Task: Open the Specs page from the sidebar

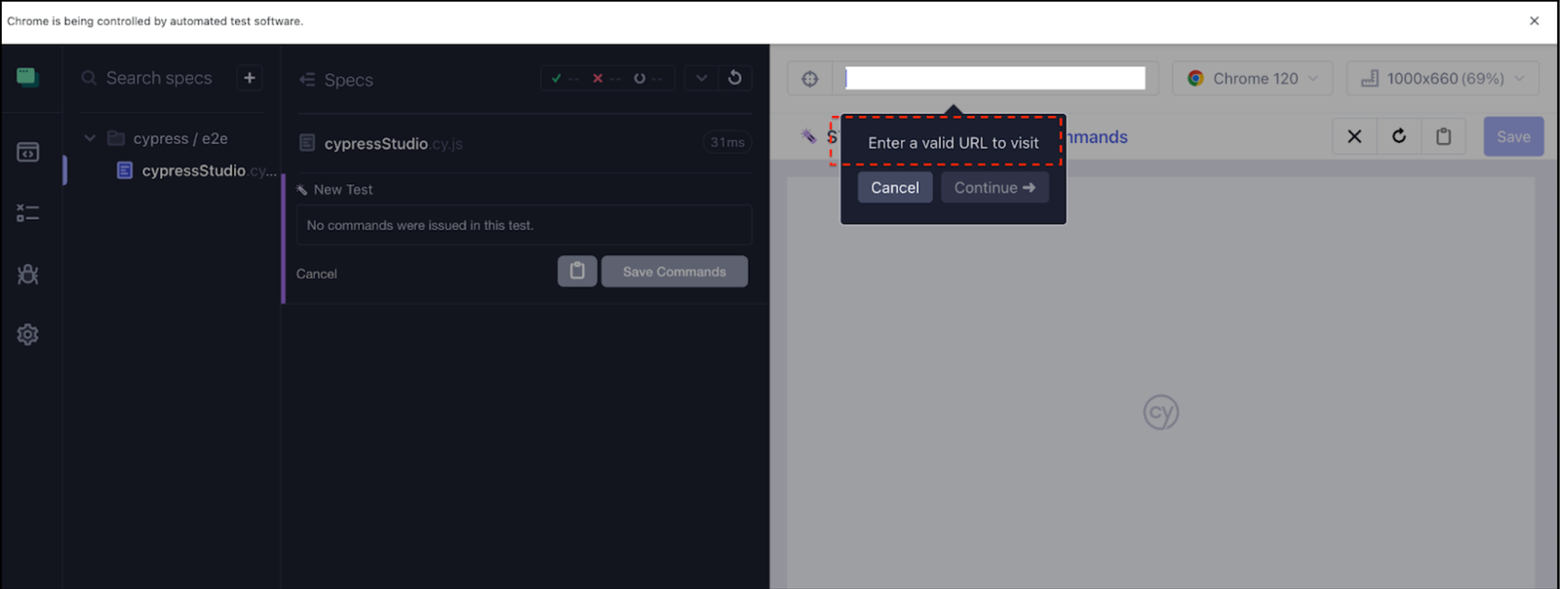Action: click(27, 152)
